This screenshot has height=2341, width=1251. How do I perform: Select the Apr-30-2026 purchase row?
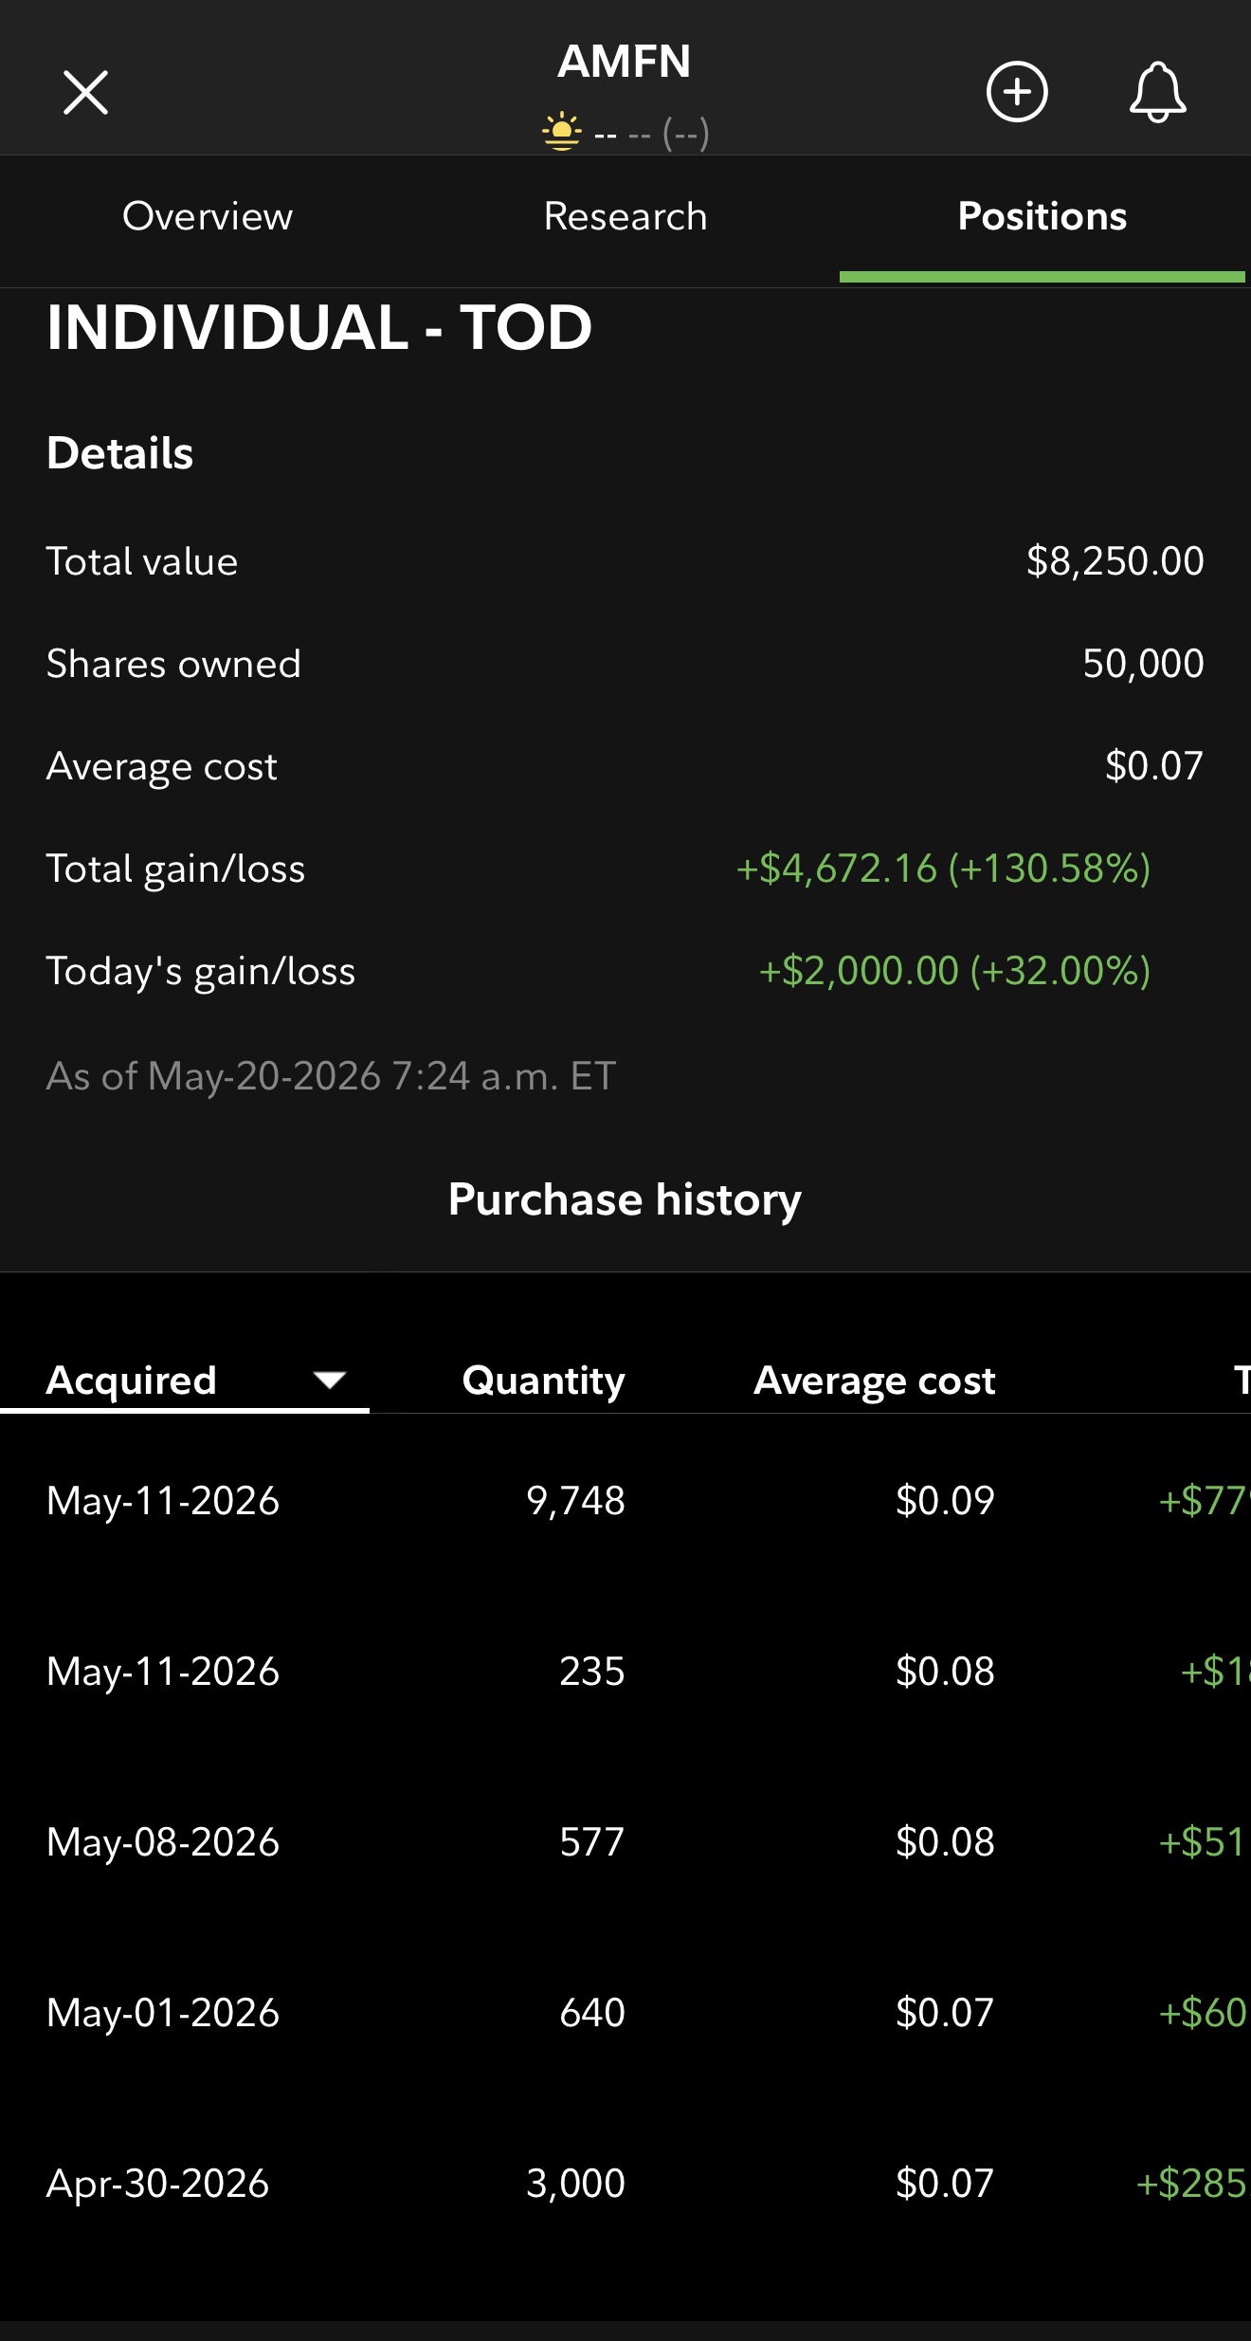click(625, 2184)
